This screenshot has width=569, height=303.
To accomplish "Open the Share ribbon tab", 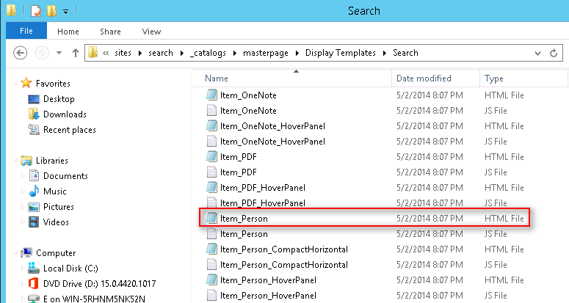I will click(x=110, y=32).
